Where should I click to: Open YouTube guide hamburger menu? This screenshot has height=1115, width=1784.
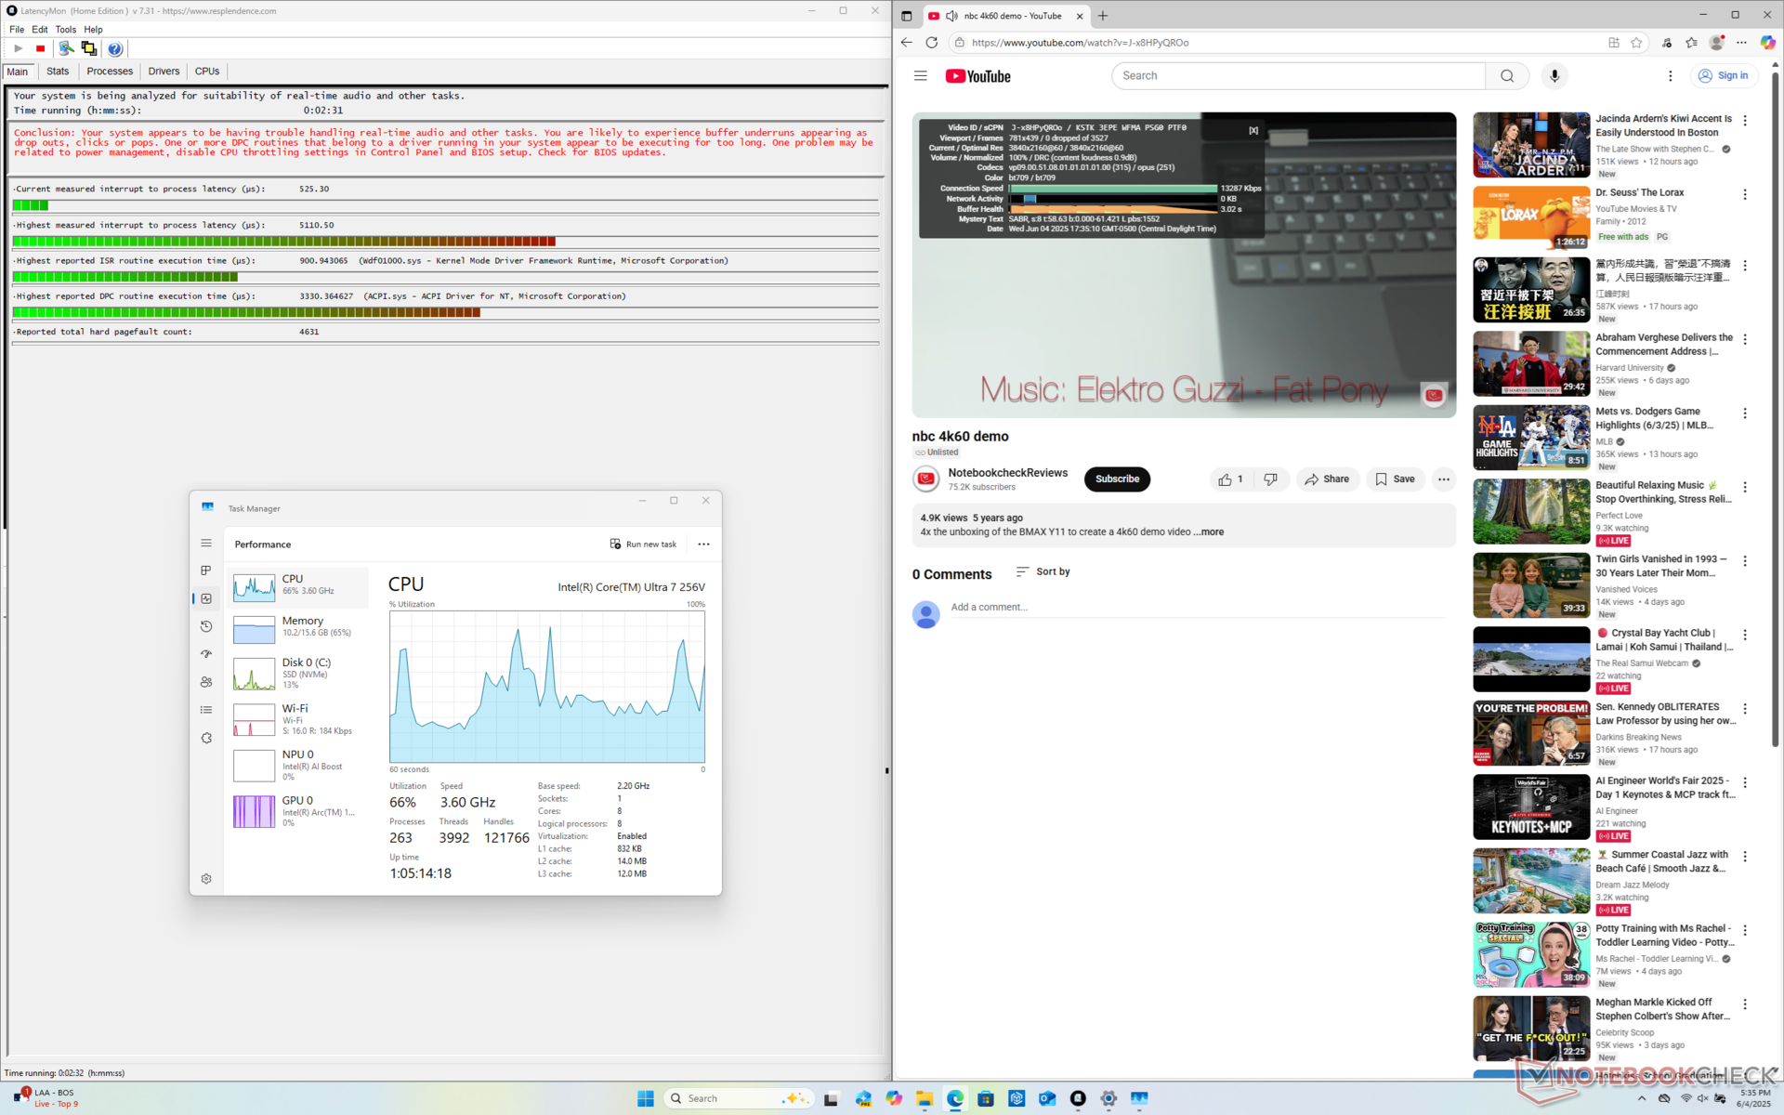pyautogui.click(x=920, y=76)
